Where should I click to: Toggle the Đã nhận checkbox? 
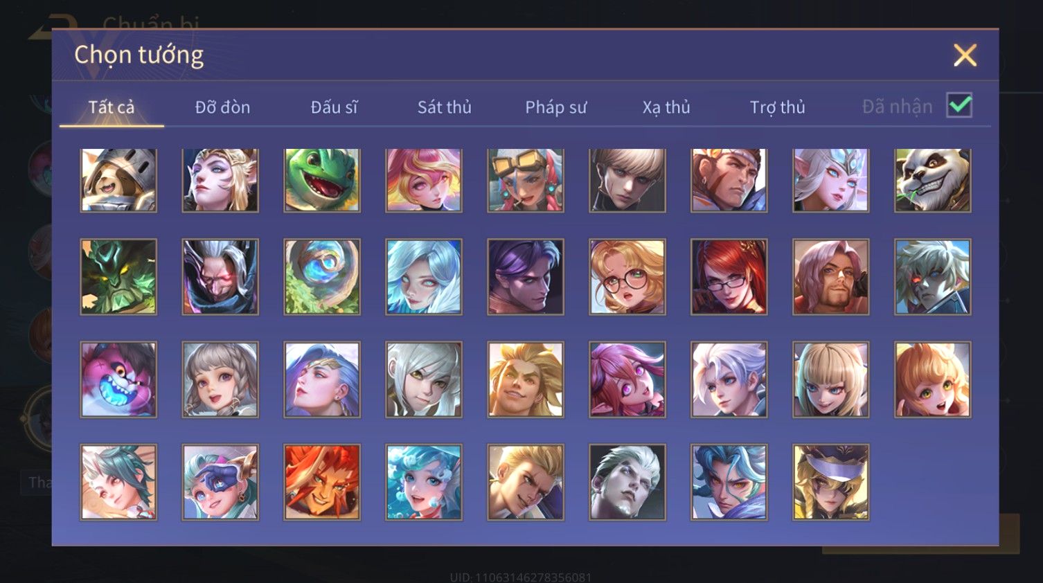(x=959, y=106)
